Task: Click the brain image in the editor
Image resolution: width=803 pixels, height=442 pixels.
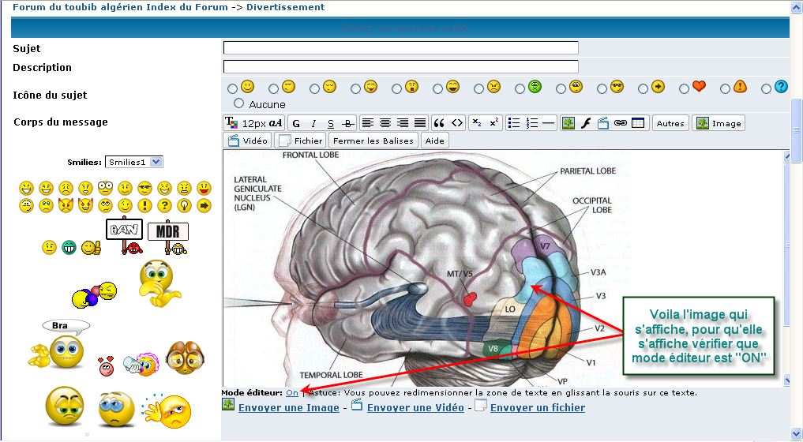Action: point(428,268)
